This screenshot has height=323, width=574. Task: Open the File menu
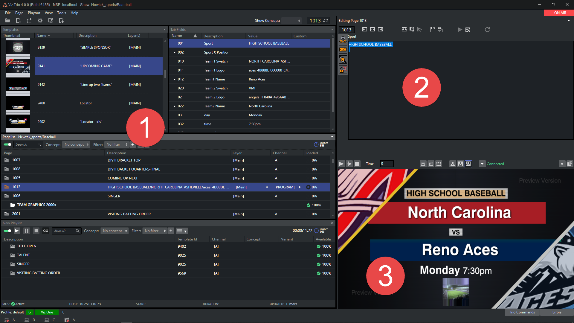click(8, 13)
